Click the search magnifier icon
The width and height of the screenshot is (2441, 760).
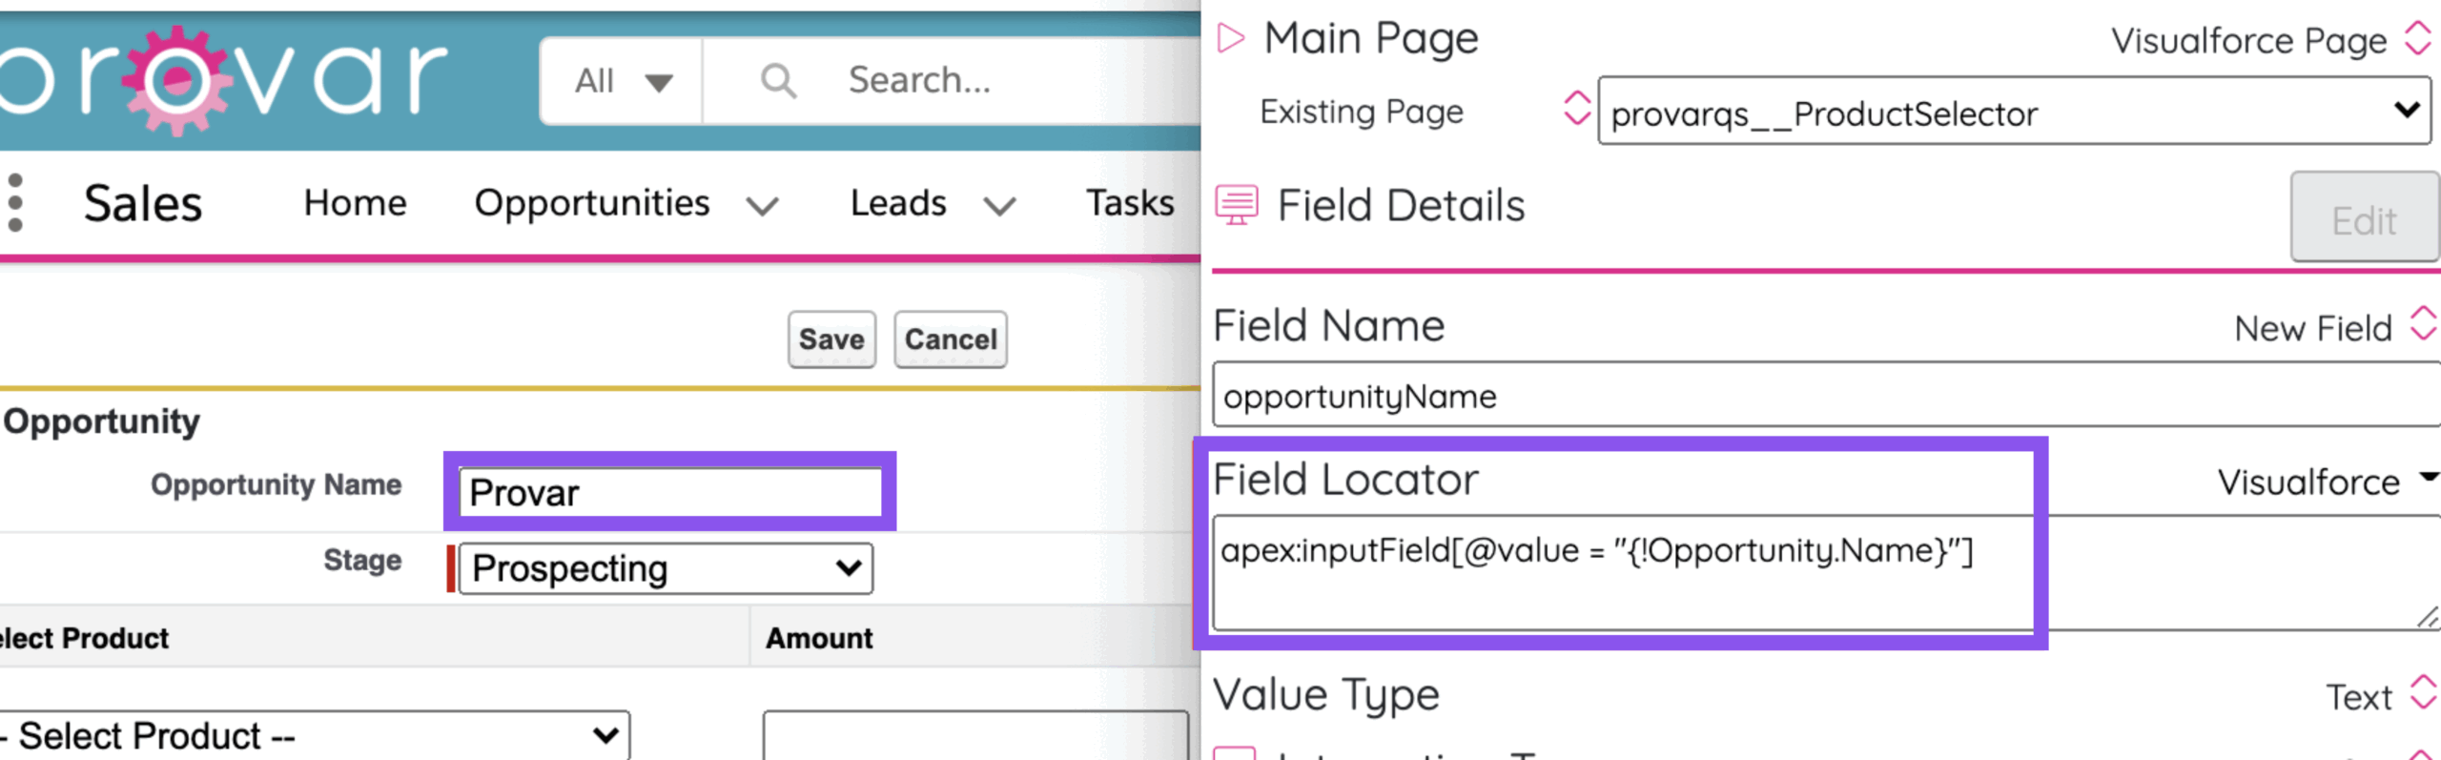(778, 81)
